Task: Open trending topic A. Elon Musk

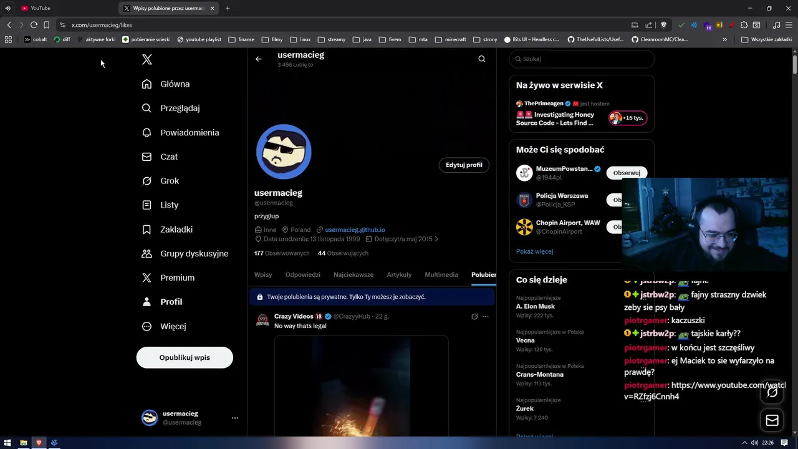Action: (536, 306)
